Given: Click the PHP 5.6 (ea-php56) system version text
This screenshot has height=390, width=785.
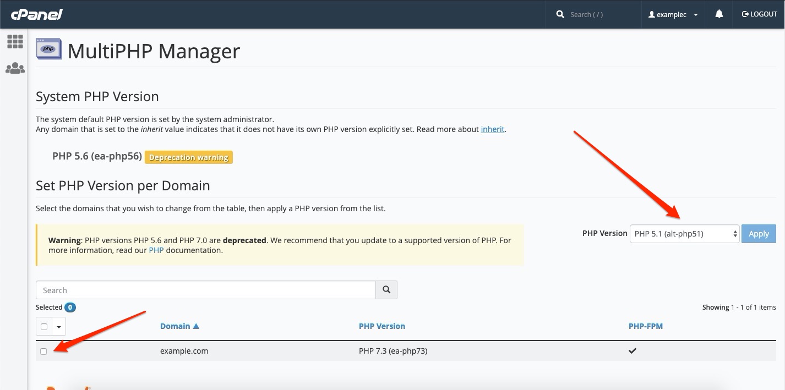Looking at the screenshot, I should (97, 156).
